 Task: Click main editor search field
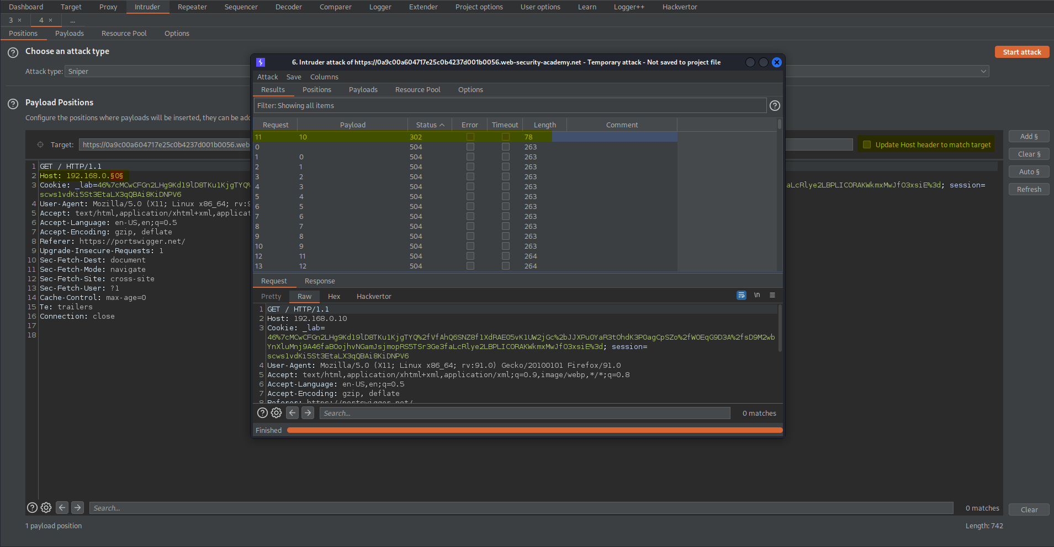(521, 508)
